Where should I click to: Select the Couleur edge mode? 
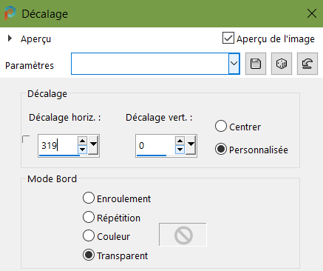pos(89,235)
